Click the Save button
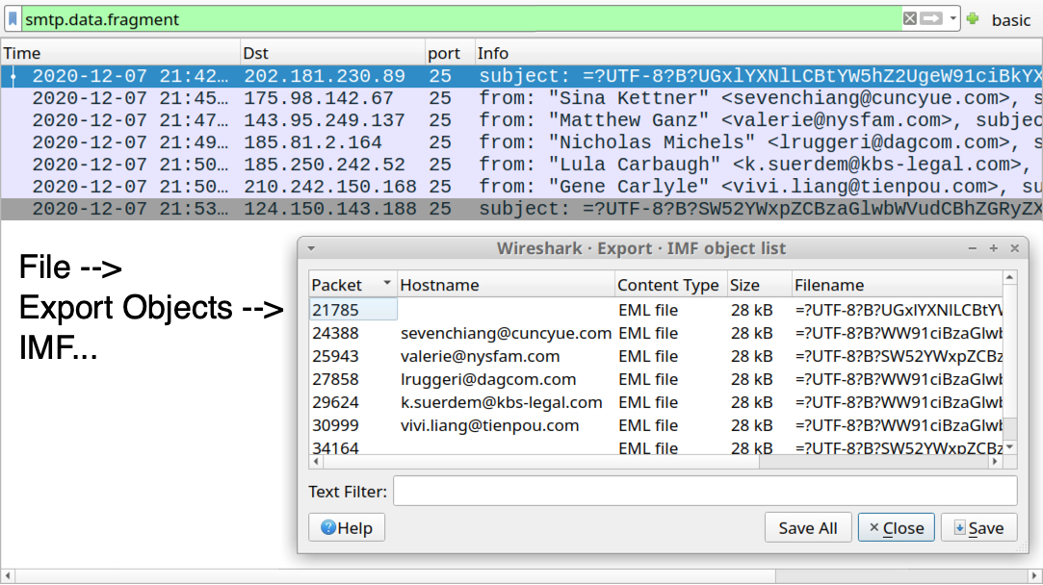Image resolution: width=1043 pixels, height=585 pixels. click(x=979, y=528)
